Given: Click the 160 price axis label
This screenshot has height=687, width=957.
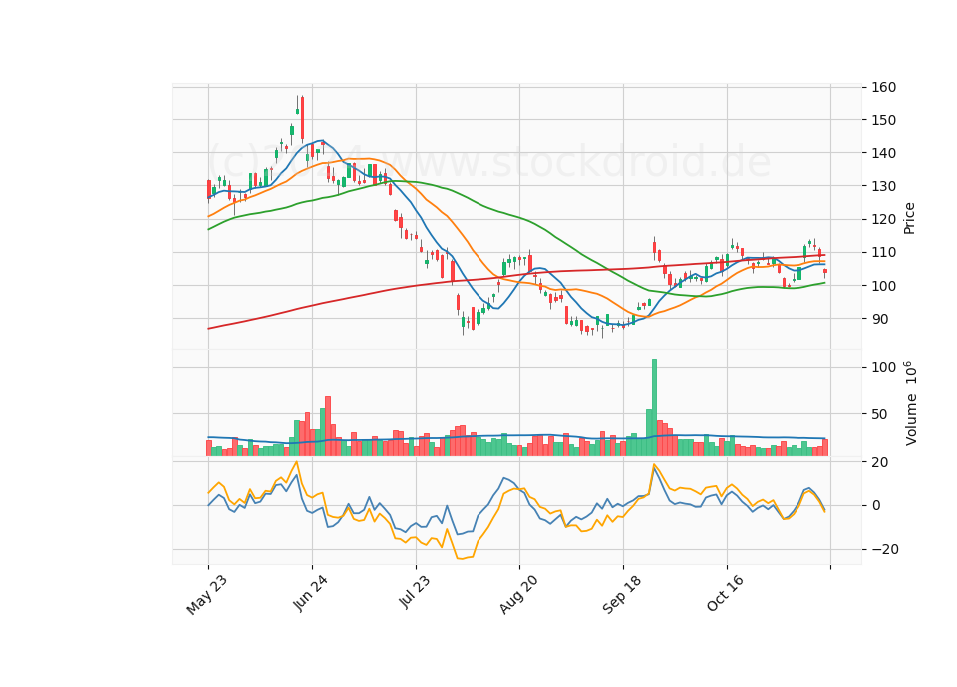Looking at the screenshot, I should point(884,88).
